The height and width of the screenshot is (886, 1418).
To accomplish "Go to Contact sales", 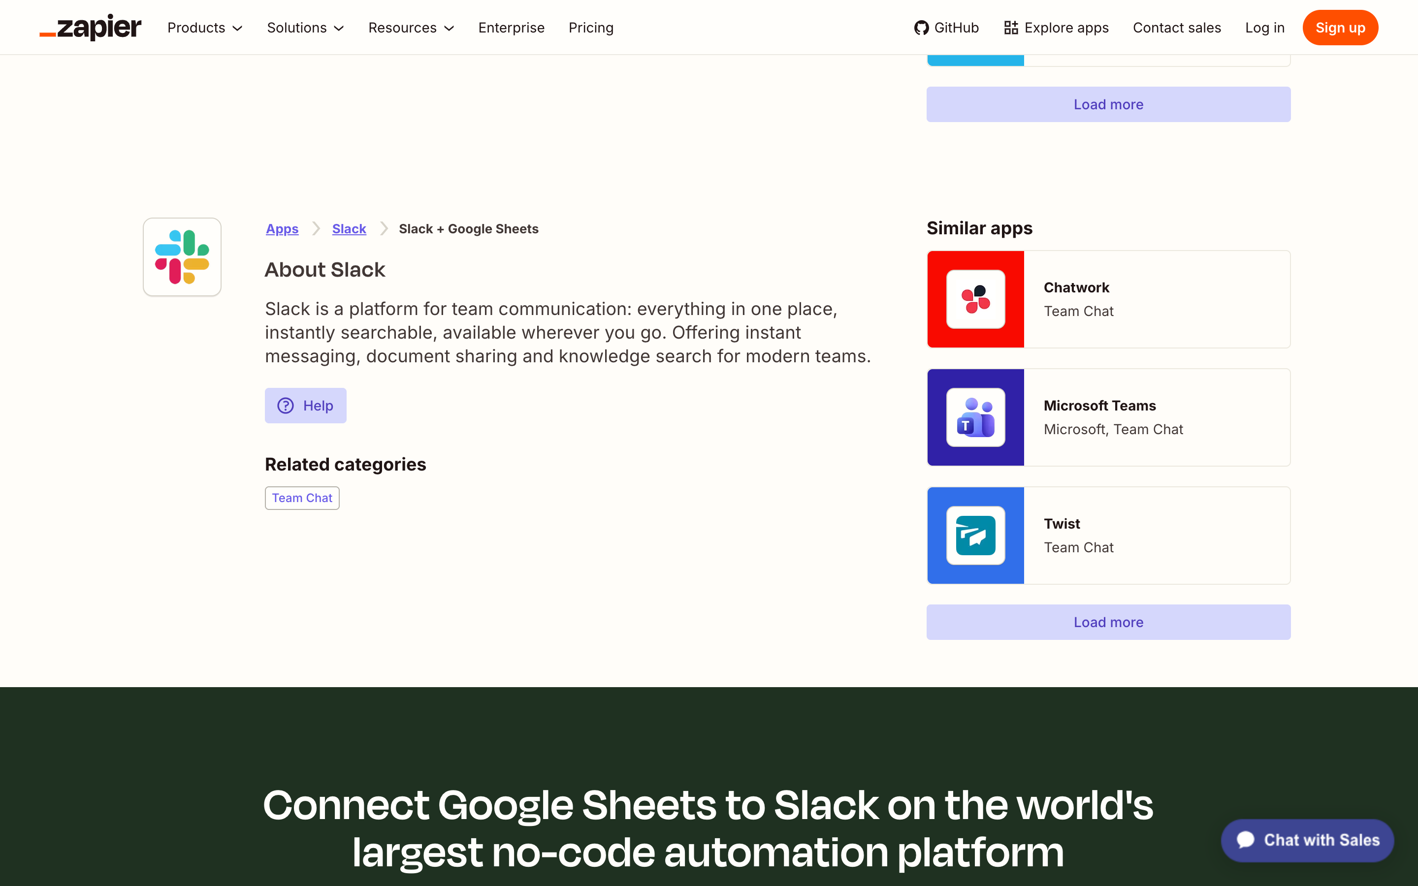I will 1177,28.
